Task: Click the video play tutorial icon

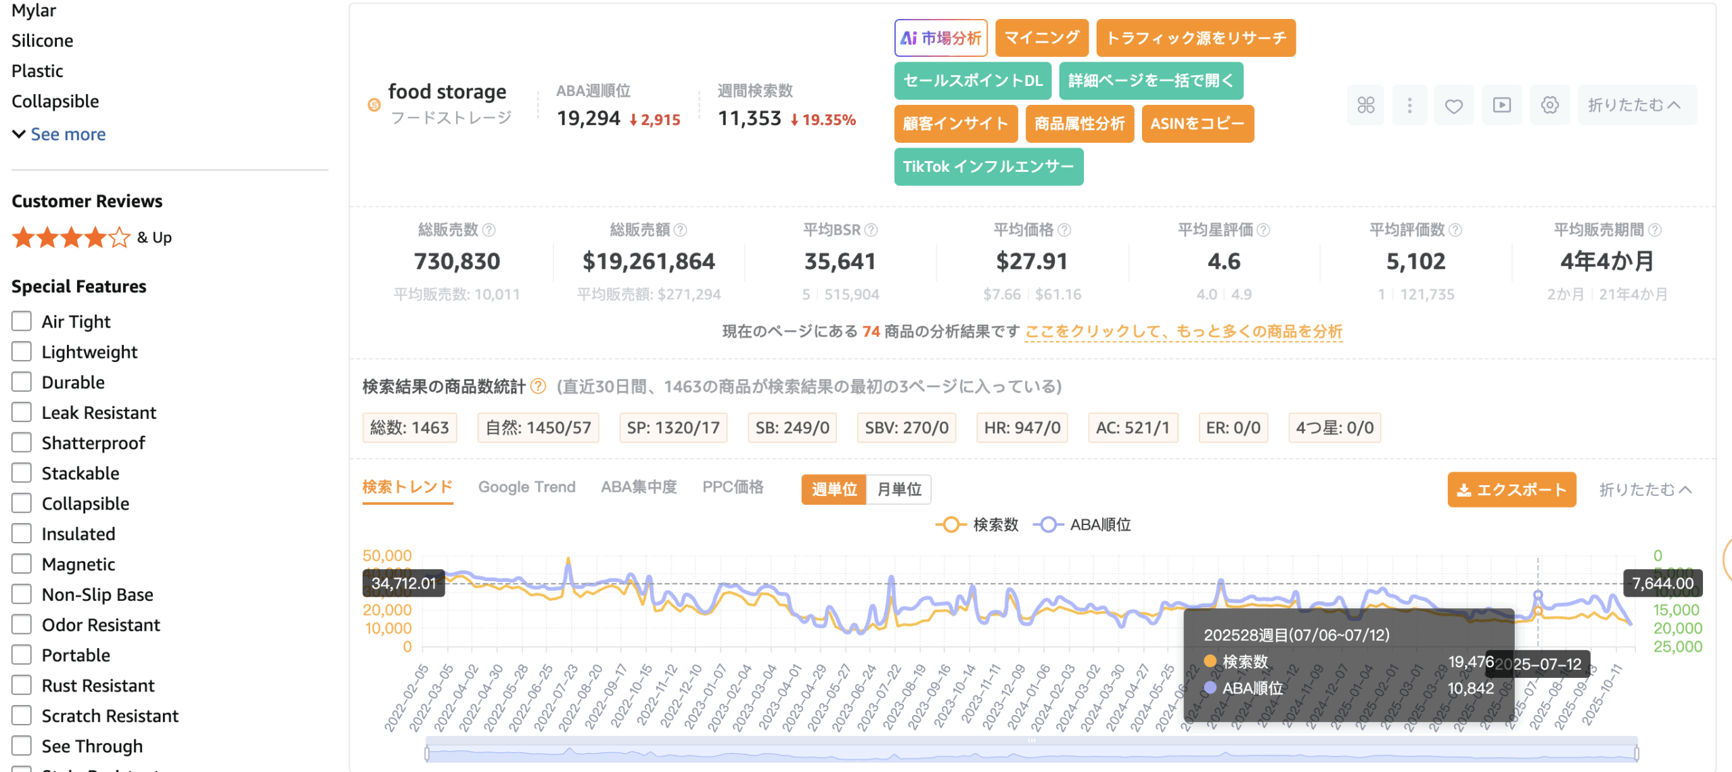Action: [x=1501, y=105]
